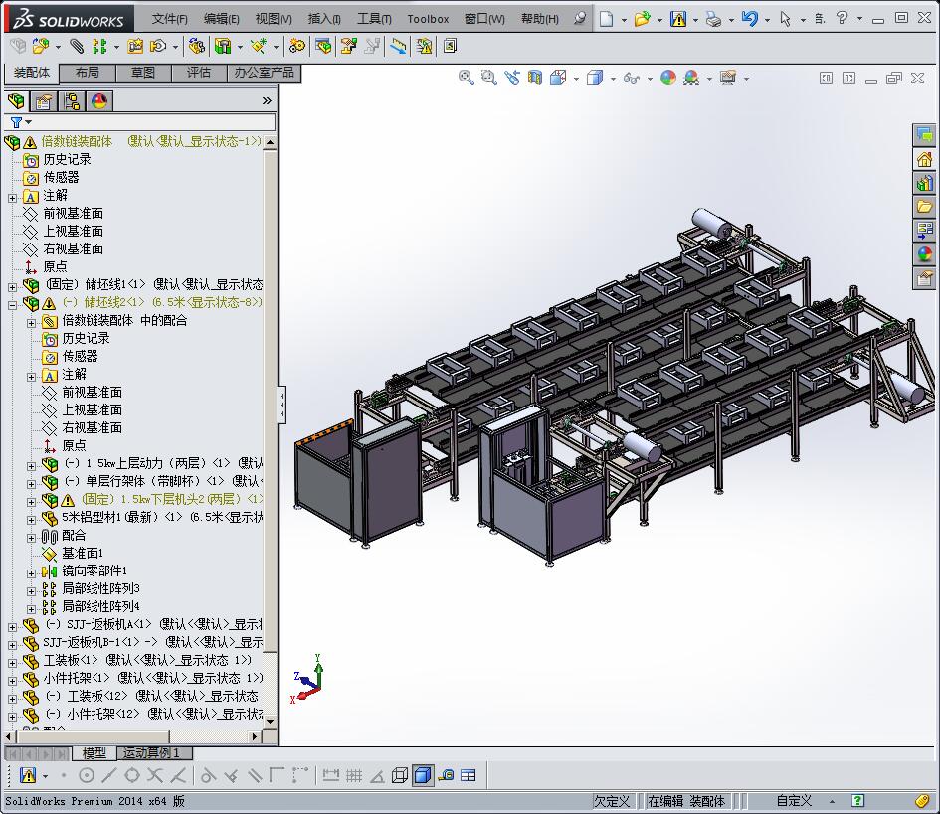This screenshot has width=940, height=814.
Task: Click Zoom to Fit in view toolbar
Action: click(466, 78)
